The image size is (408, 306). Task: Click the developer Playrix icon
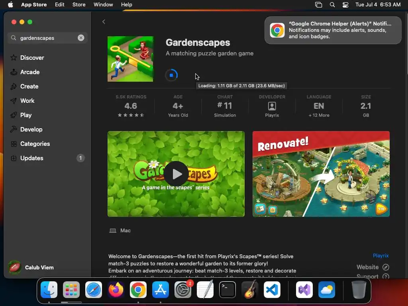click(x=272, y=106)
